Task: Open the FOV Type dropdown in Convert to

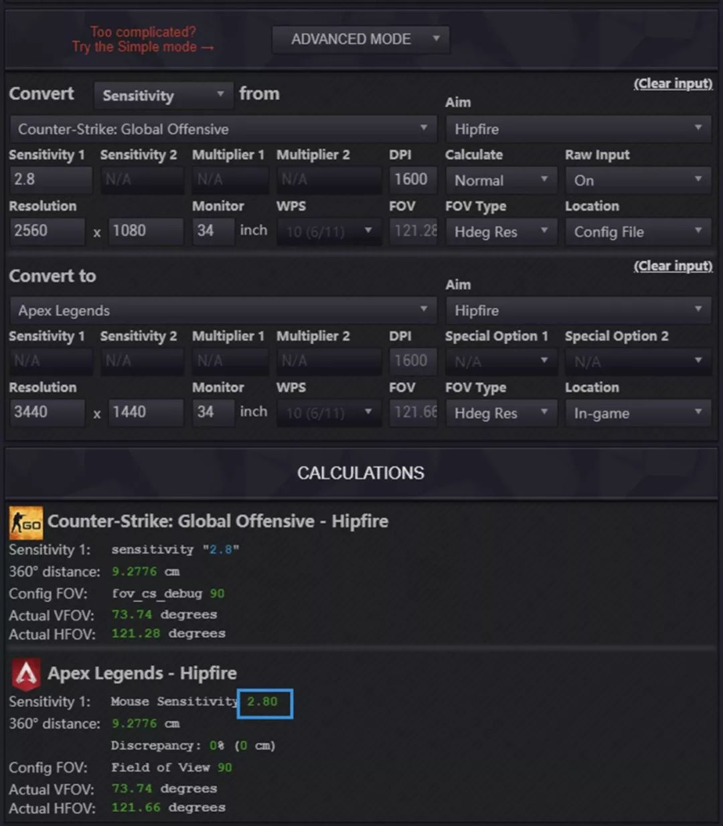Action: [x=501, y=413]
